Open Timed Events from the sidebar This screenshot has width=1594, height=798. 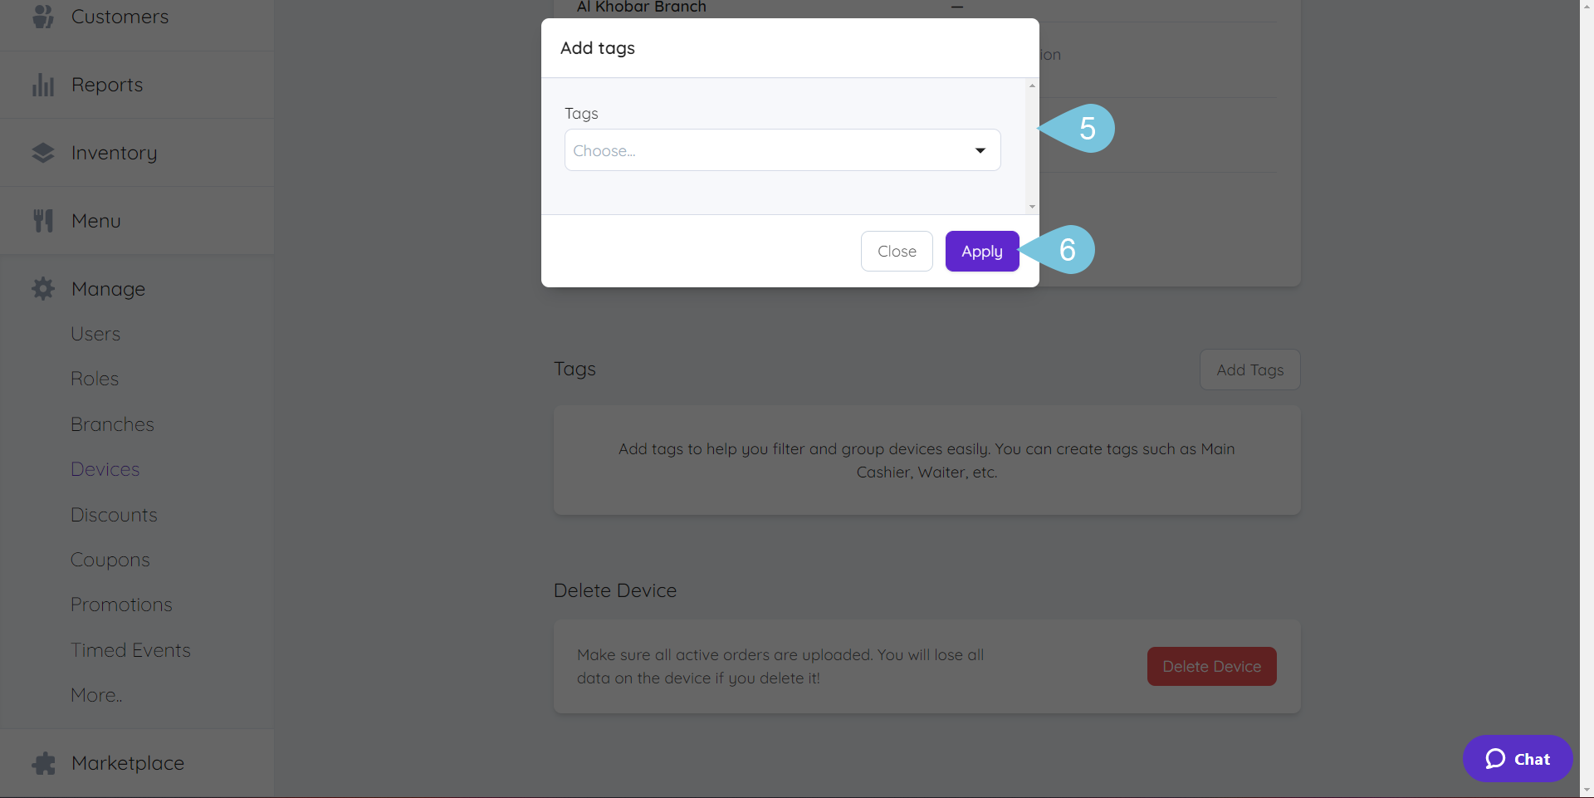pyautogui.click(x=130, y=649)
